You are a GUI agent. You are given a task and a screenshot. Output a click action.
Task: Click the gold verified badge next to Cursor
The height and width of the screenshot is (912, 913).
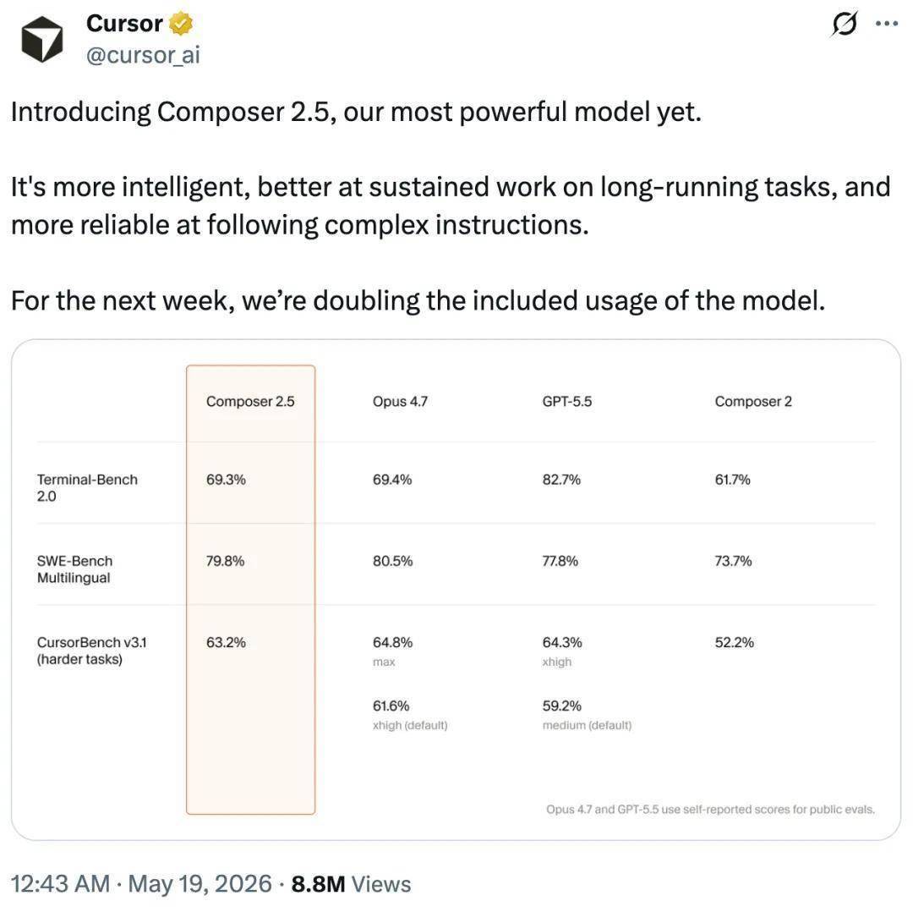[181, 24]
